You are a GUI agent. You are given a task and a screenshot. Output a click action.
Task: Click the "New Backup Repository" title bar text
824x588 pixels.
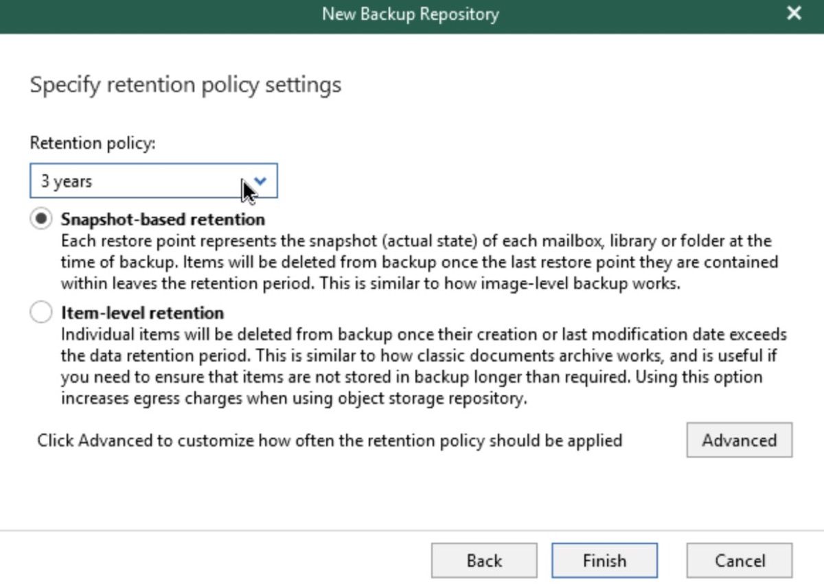click(x=411, y=14)
